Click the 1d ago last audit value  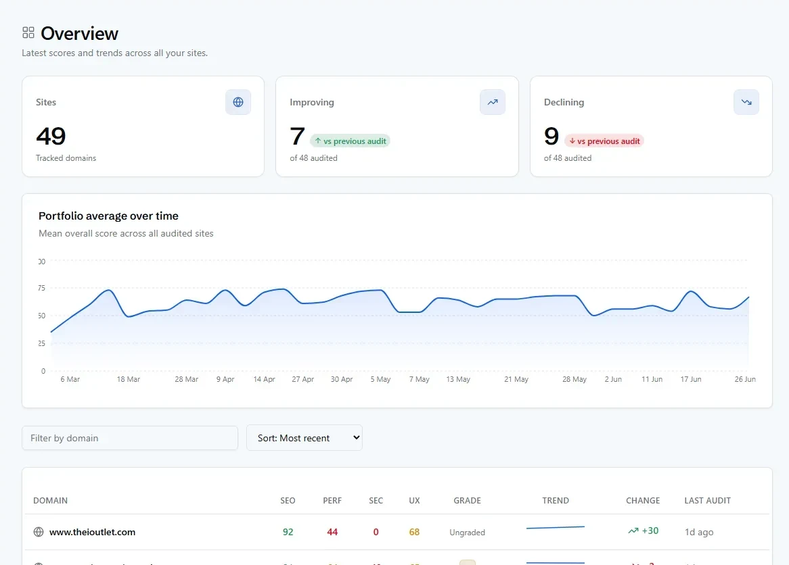tap(699, 532)
